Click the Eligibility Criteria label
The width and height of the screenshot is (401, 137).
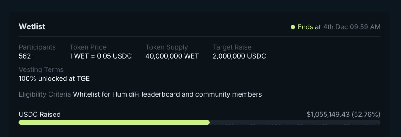[45, 94]
